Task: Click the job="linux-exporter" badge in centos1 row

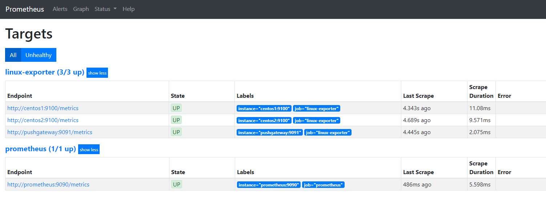Action: (317, 108)
